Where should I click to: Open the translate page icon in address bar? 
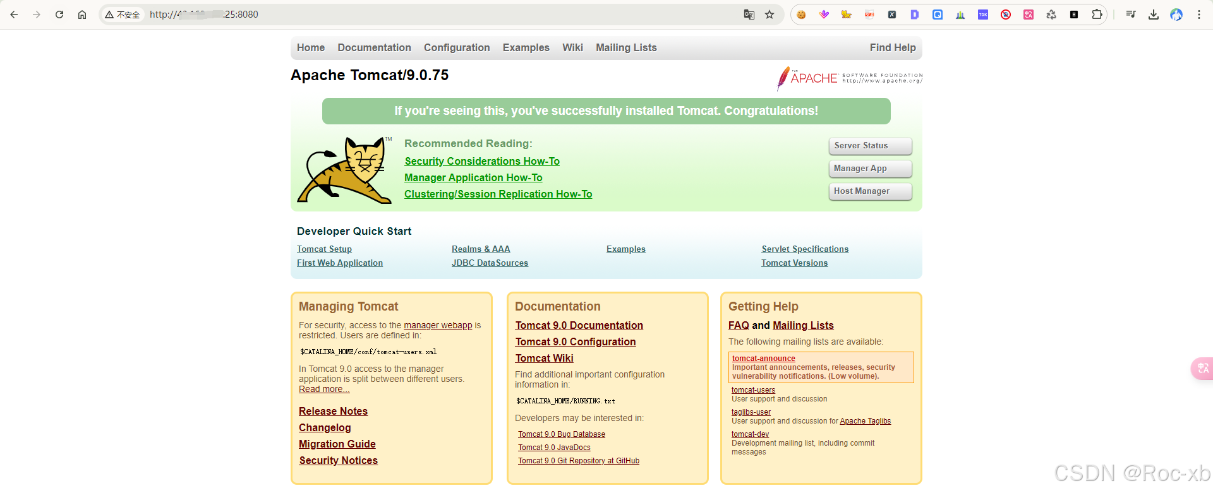pos(749,15)
